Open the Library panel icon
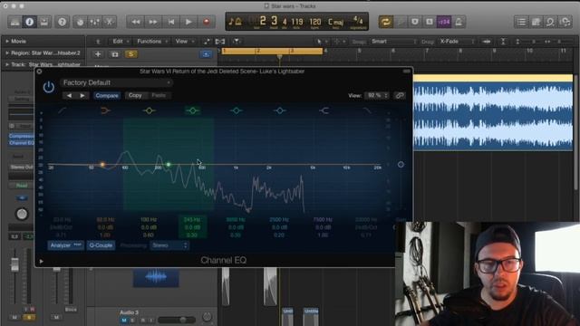 (x=14, y=22)
